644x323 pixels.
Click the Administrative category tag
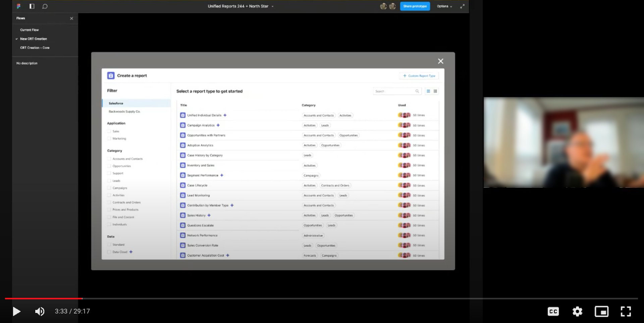(x=313, y=235)
